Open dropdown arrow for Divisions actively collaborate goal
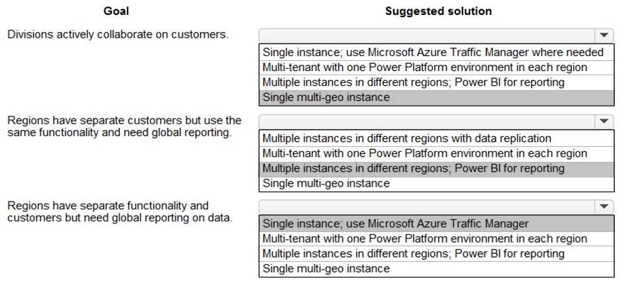627x291 pixels. point(604,35)
